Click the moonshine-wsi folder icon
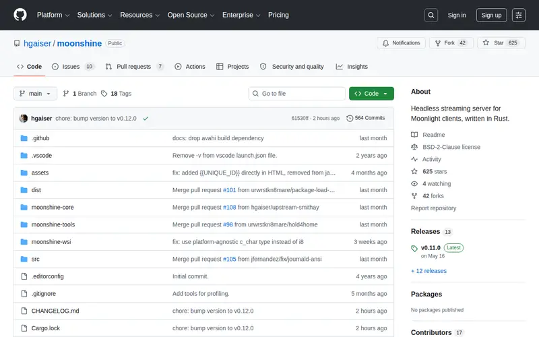 point(24,242)
